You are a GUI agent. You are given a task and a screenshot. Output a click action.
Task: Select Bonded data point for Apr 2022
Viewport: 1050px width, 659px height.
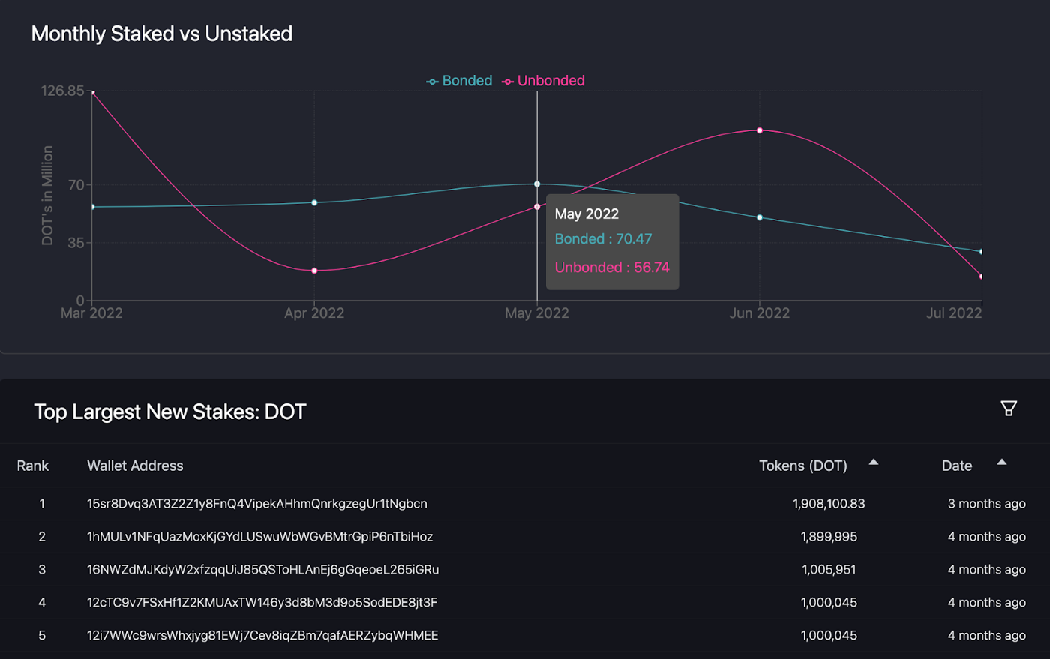pyautogui.click(x=314, y=202)
